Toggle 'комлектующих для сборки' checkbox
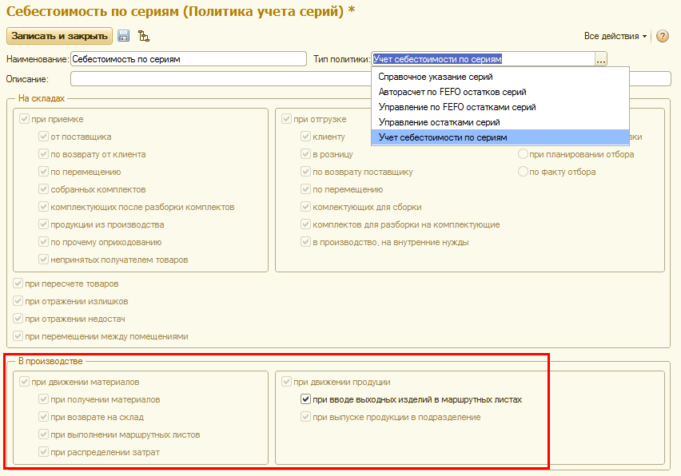This screenshot has height=476, width=681. (306, 207)
